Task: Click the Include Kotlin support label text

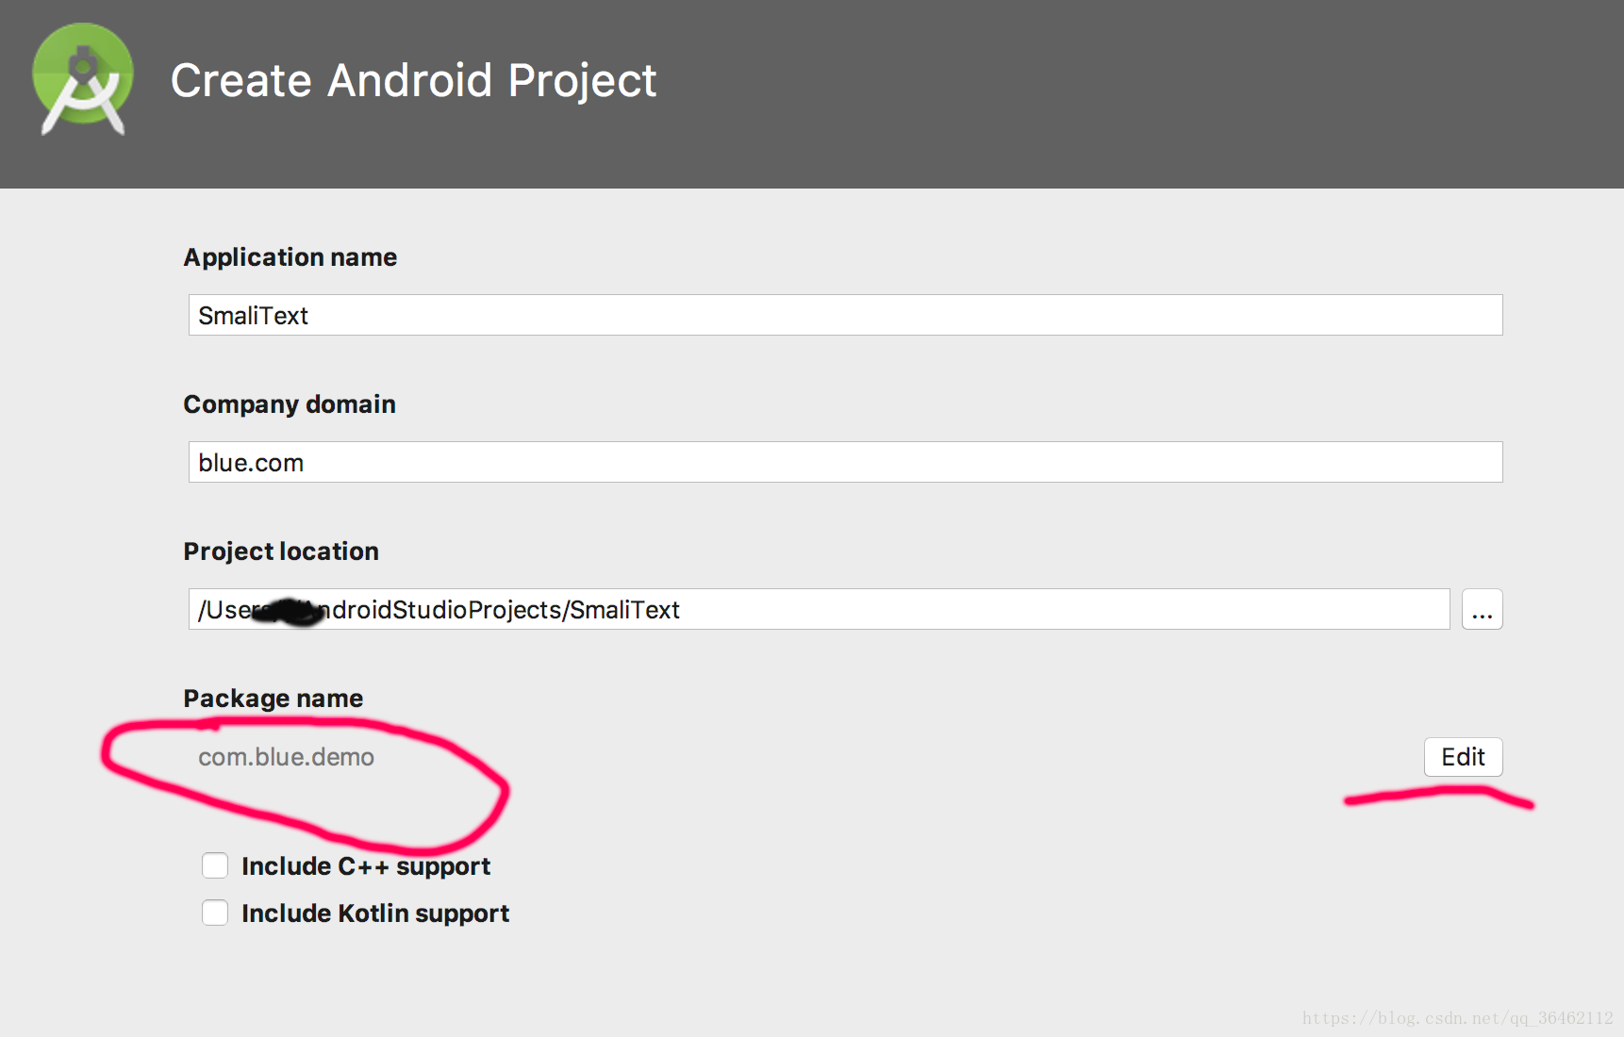Action: coord(375,914)
